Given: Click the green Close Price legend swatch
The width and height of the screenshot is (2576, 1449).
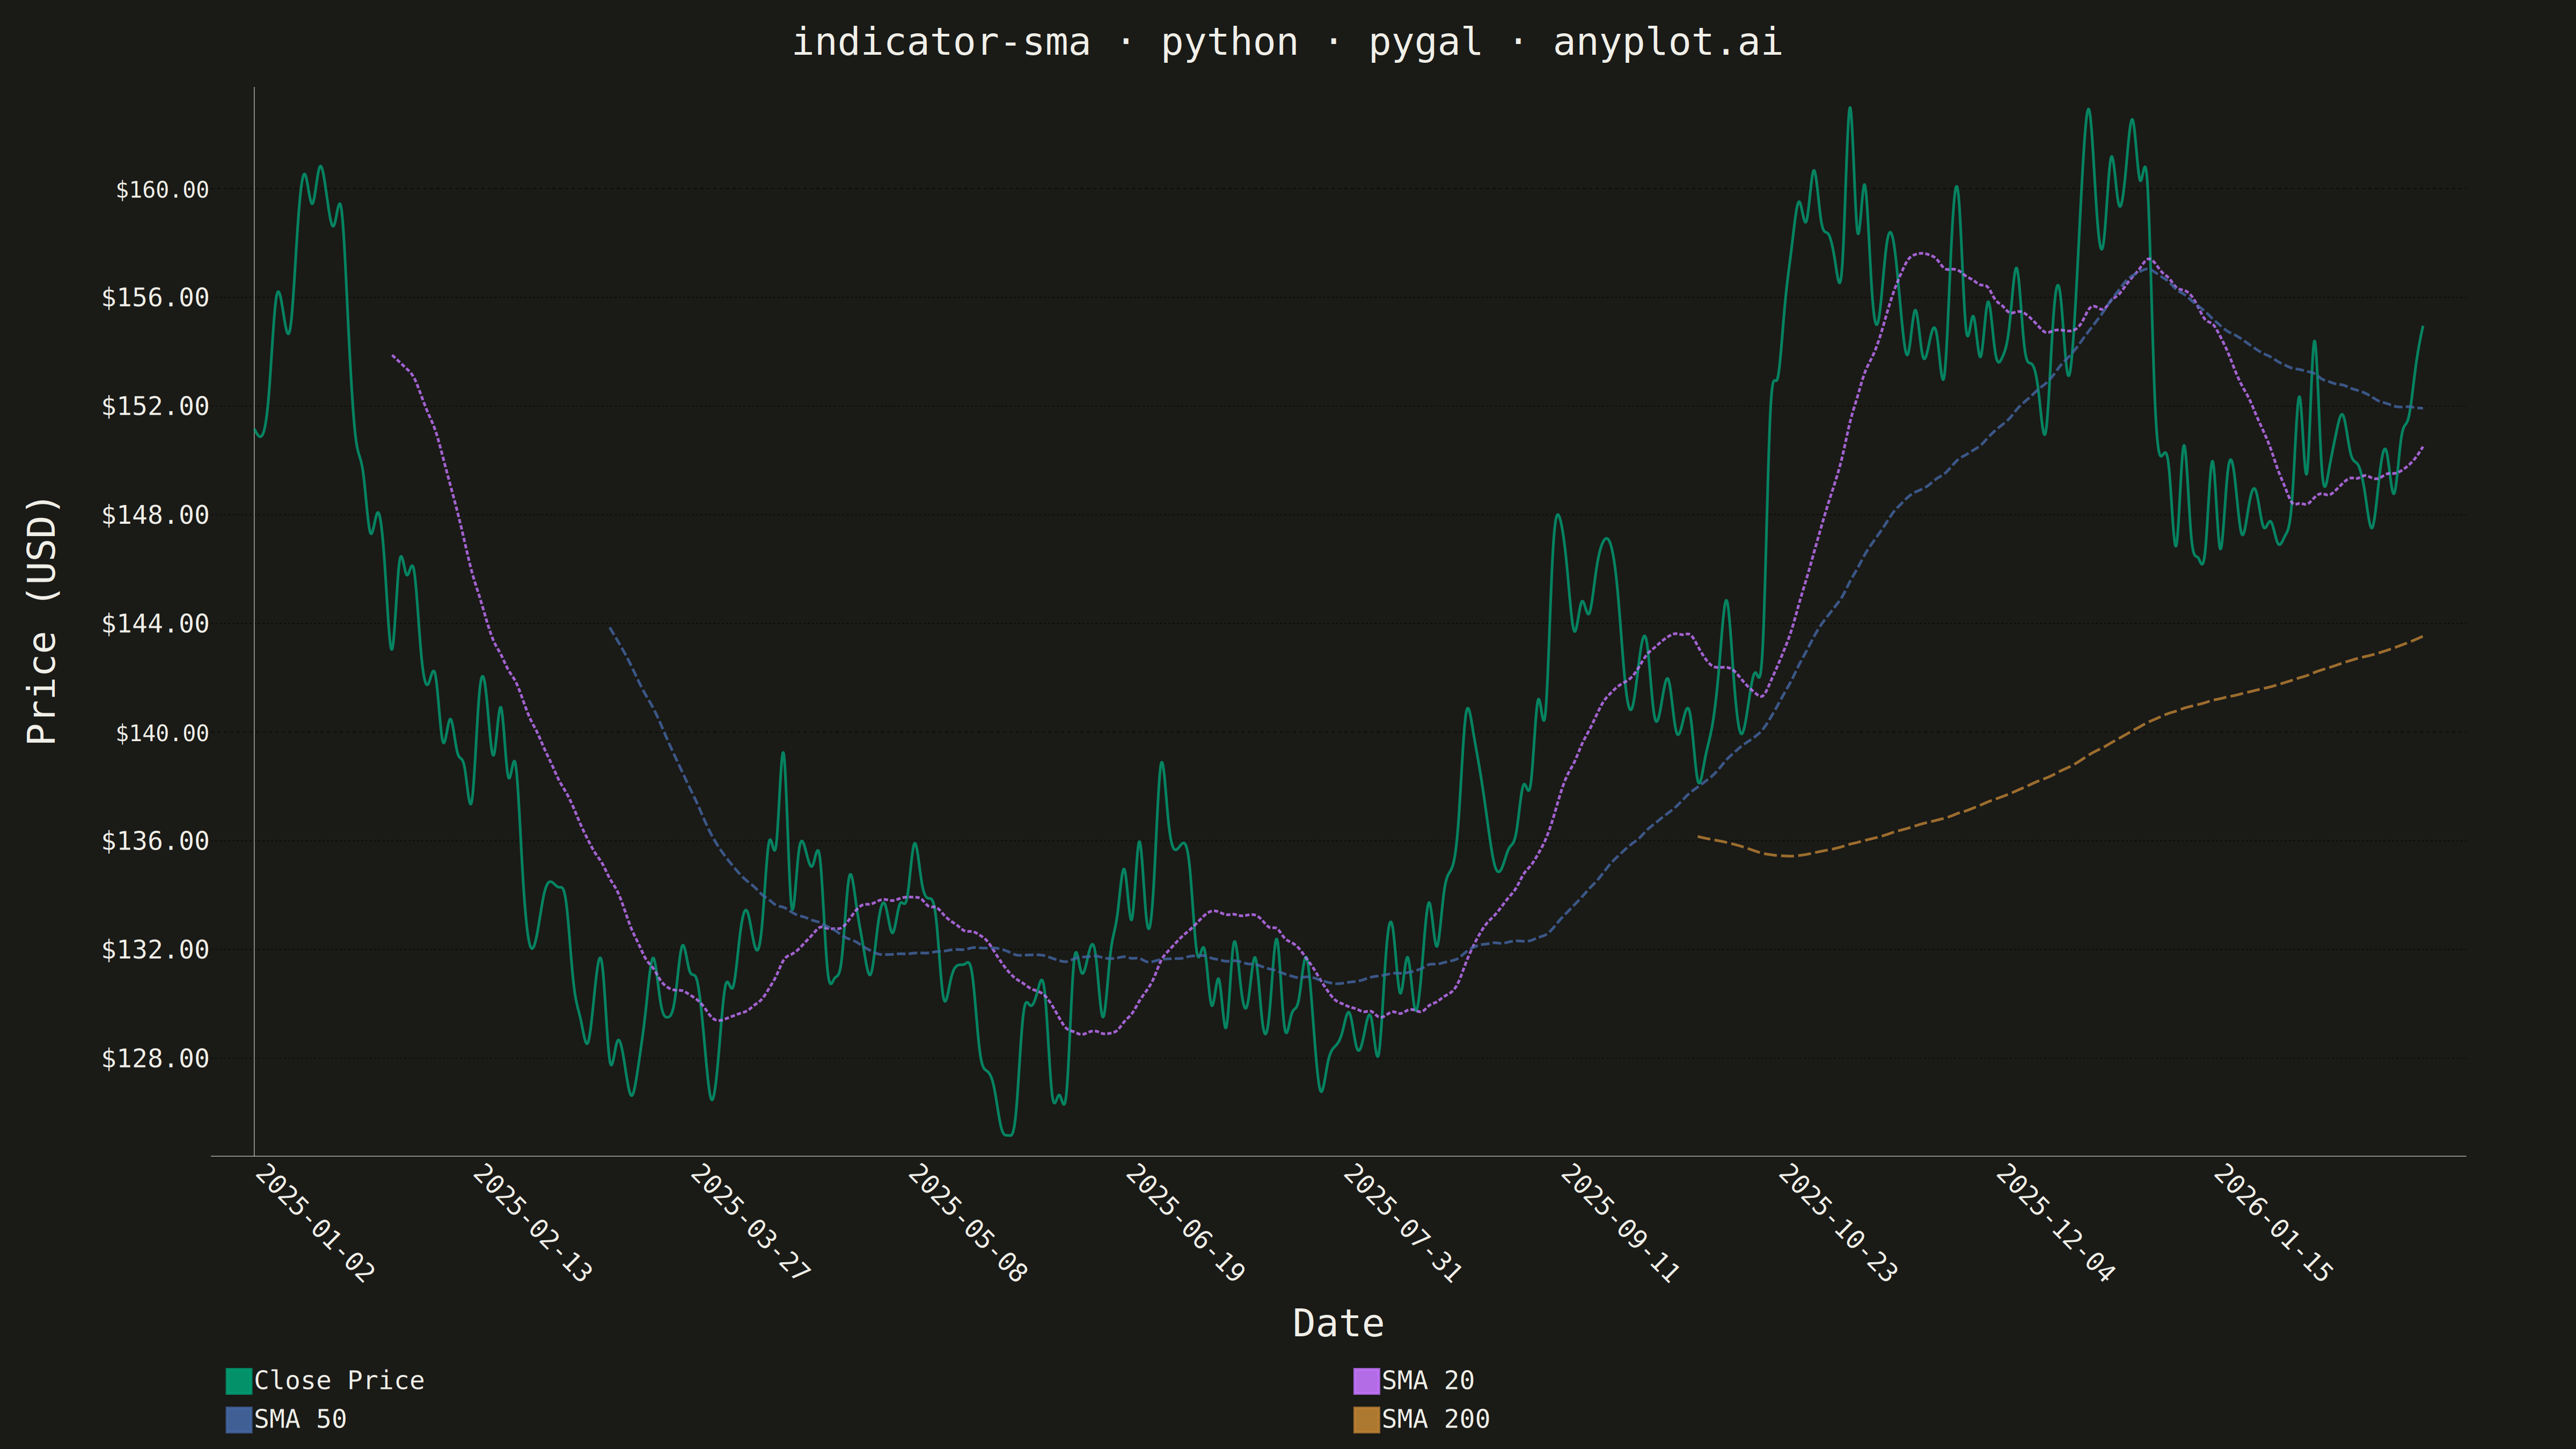Looking at the screenshot, I should 238,1381.
